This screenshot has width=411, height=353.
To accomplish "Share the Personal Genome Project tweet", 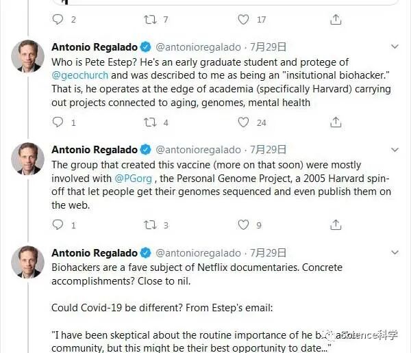I will click(x=335, y=224).
